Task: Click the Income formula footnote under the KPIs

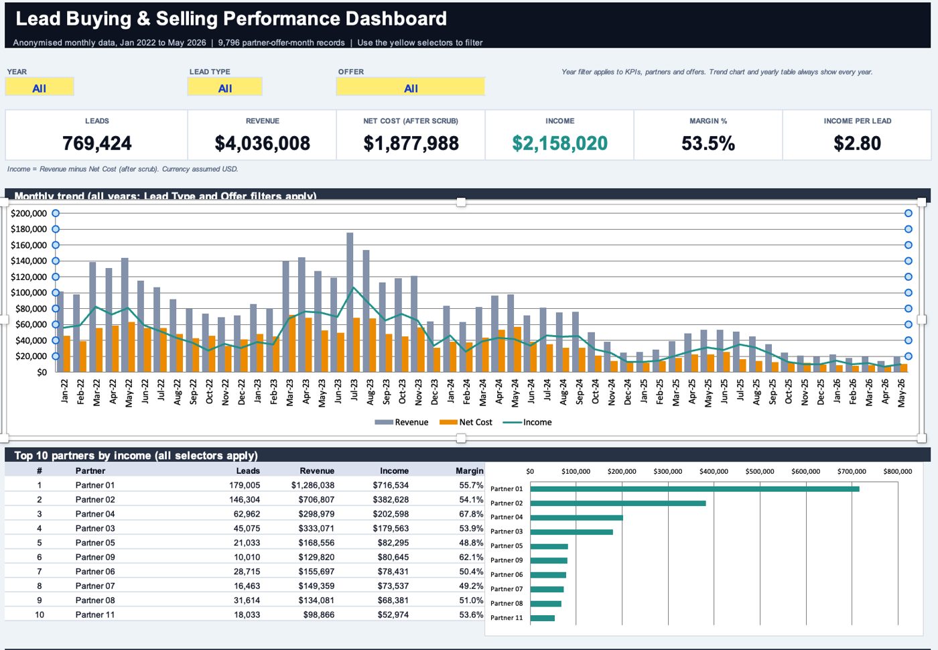Action: click(x=123, y=169)
